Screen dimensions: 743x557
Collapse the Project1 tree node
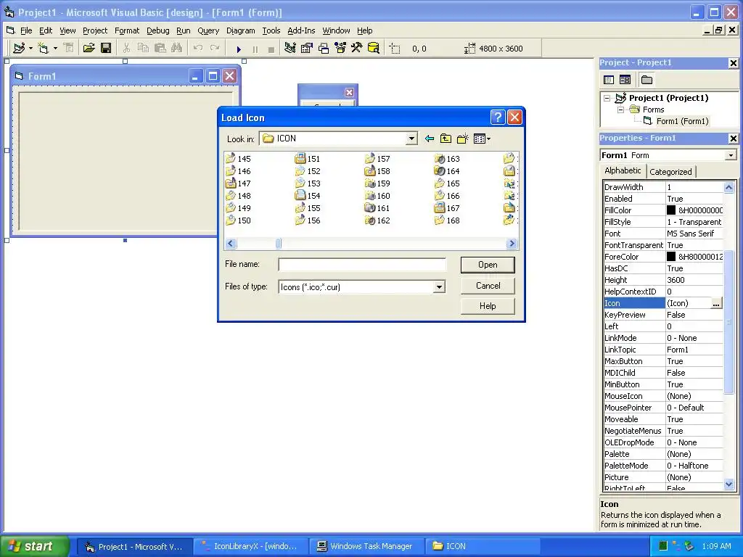[607, 98]
